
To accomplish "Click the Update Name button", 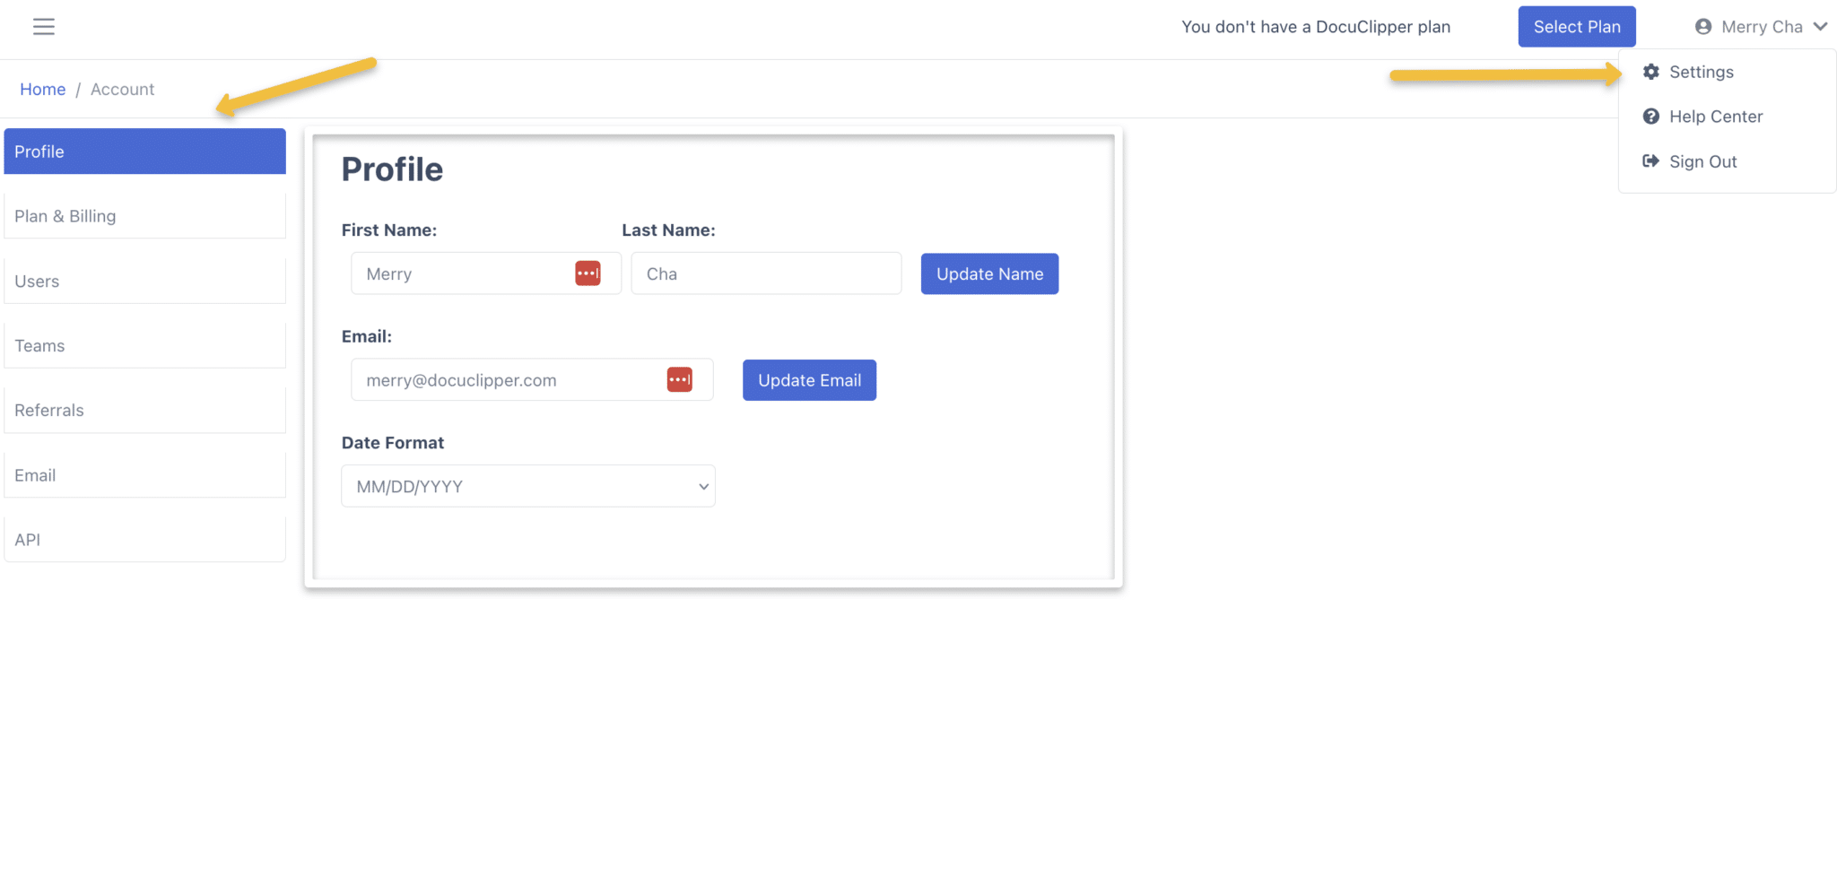I will [989, 273].
